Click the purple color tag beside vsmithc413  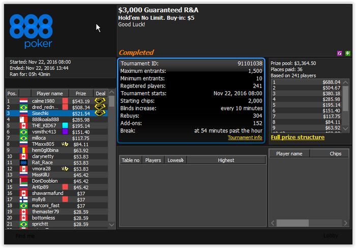[65, 131]
